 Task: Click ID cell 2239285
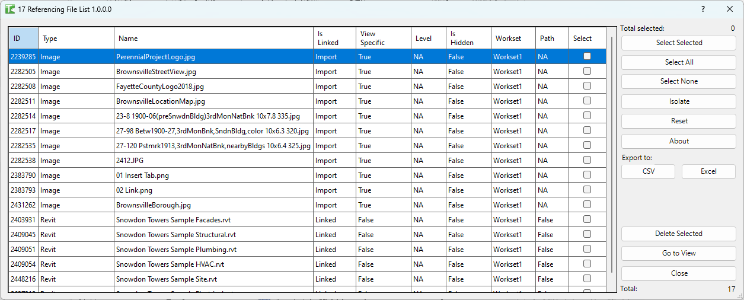tap(24, 57)
